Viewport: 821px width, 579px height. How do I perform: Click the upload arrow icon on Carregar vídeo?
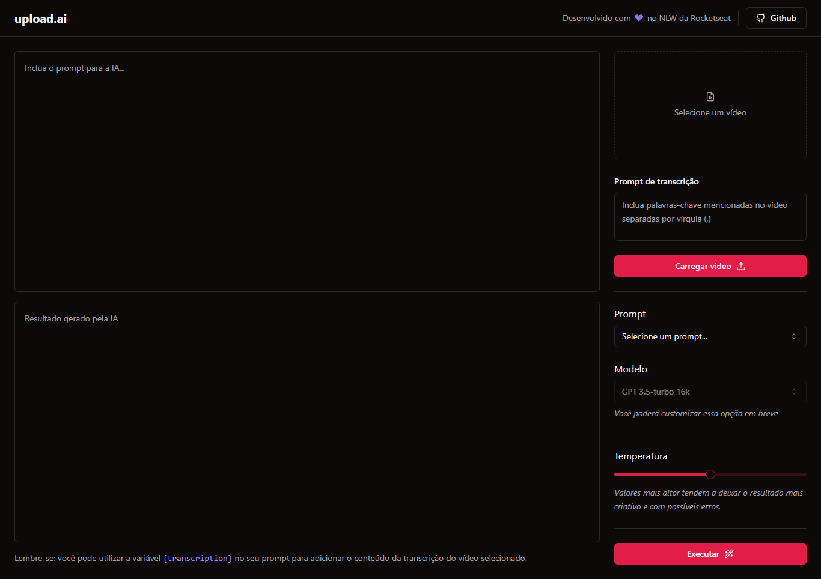coord(741,266)
